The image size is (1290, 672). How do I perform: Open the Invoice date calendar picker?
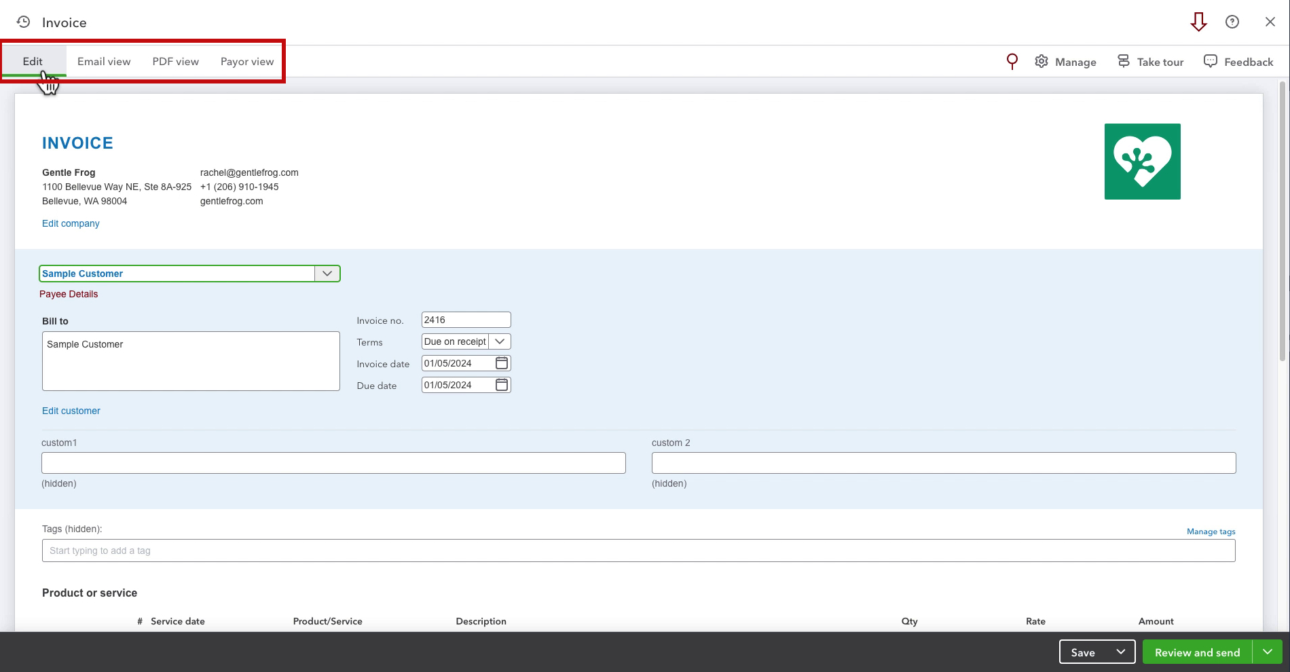tap(502, 363)
